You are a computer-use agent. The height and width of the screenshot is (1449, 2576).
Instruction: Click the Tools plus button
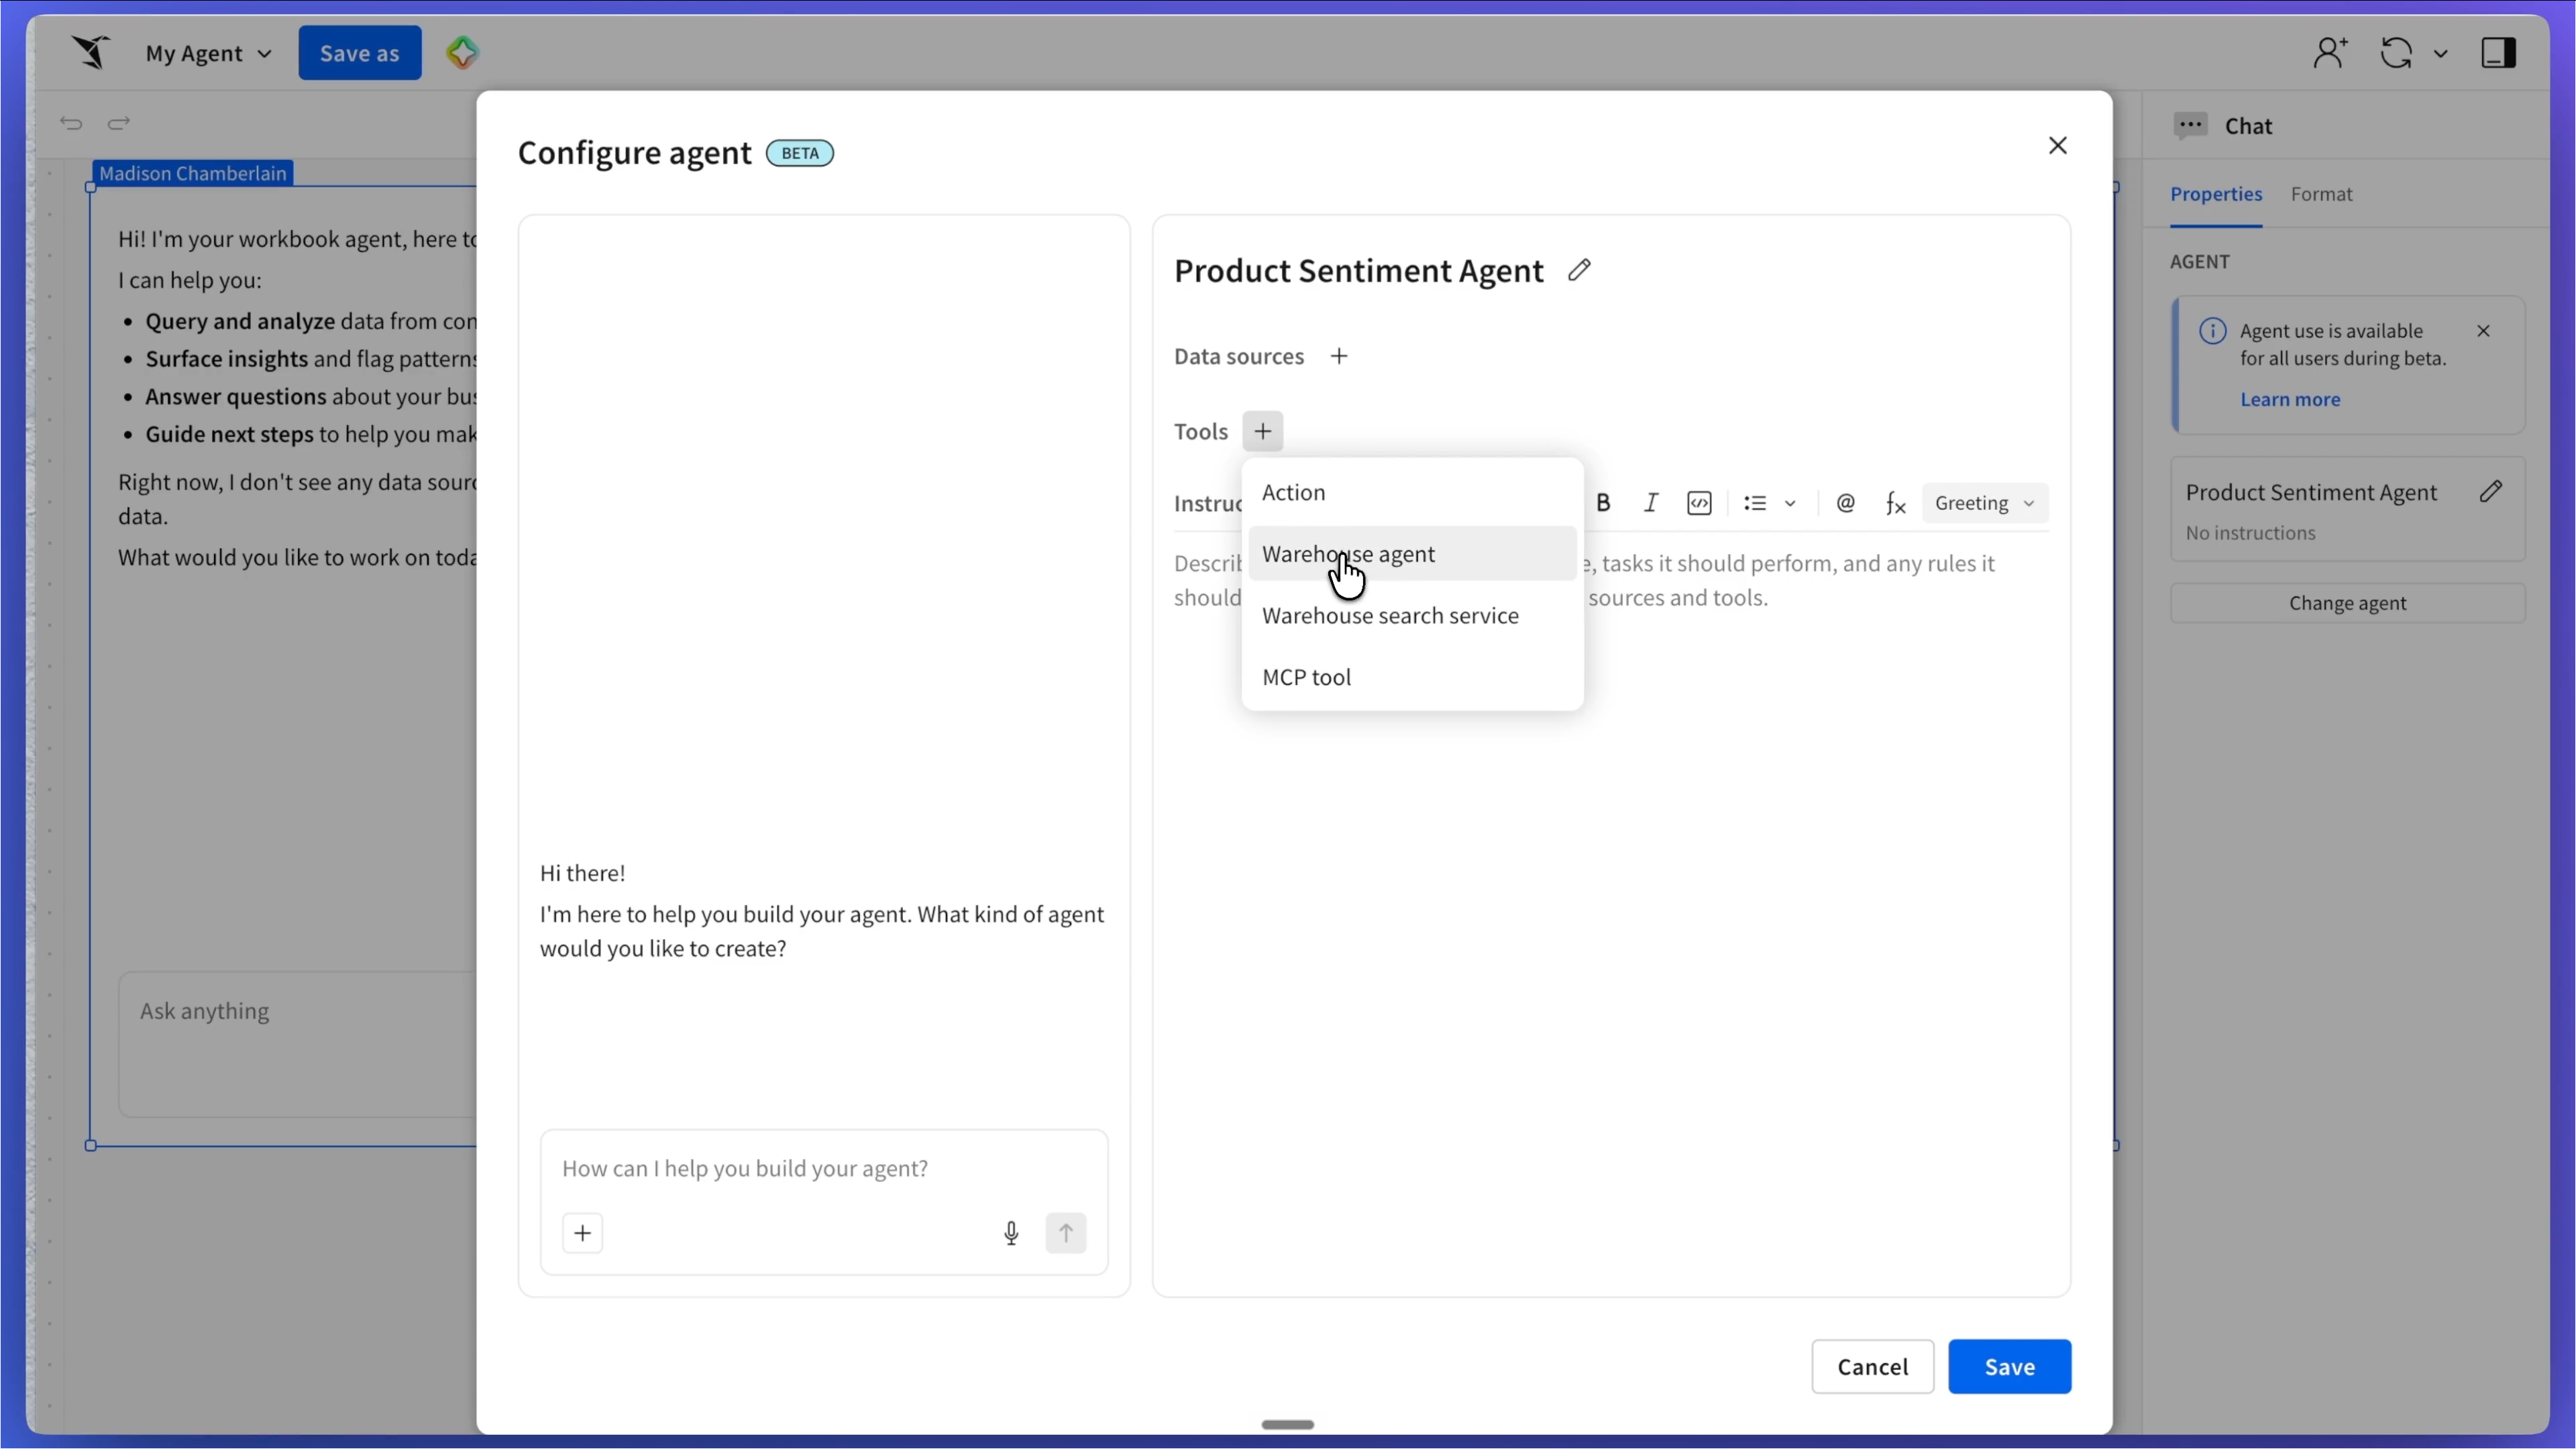click(x=1263, y=431)
